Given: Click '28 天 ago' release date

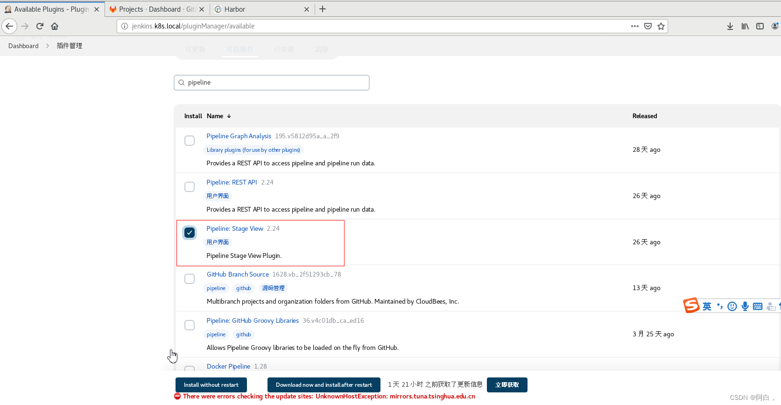Looking at the screenshot, I should (x=647, y=149).
